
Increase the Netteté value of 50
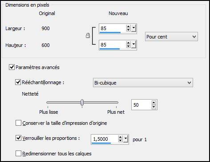coord(154,103)
